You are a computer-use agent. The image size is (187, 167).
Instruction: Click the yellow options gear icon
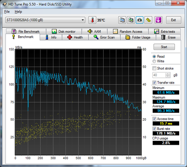(148, 20)
